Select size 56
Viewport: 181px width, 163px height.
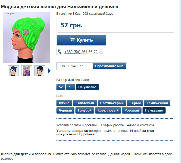(70, 87)
